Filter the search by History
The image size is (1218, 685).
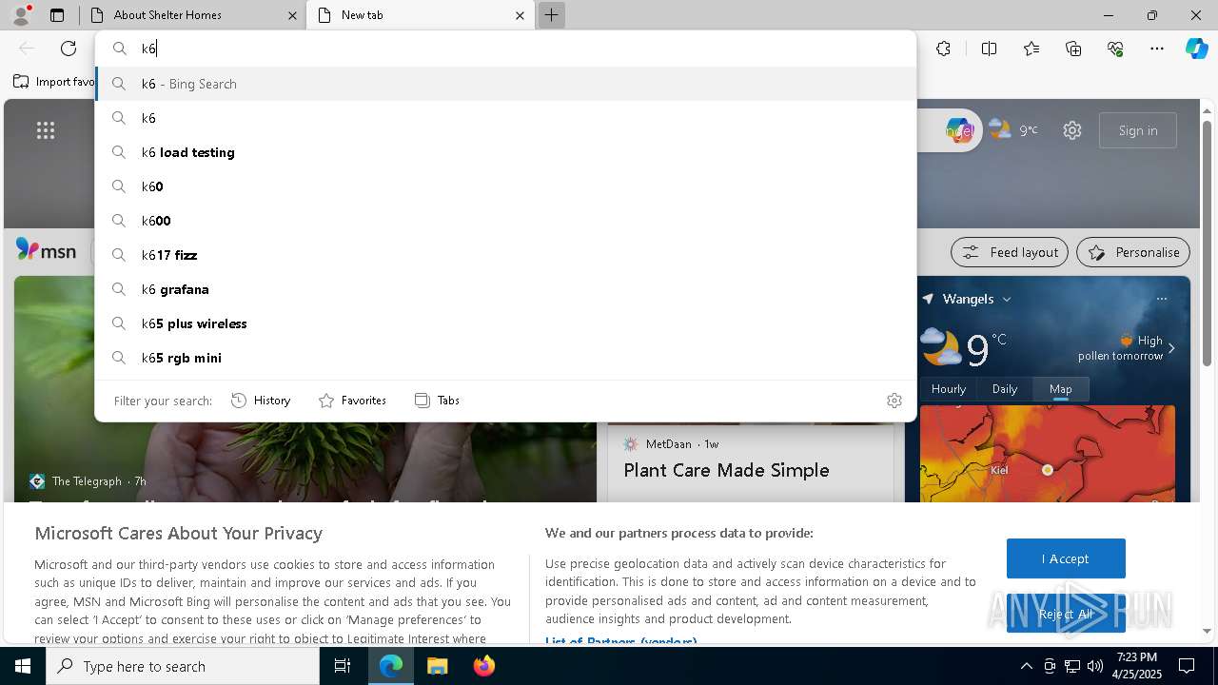point(261,401)
